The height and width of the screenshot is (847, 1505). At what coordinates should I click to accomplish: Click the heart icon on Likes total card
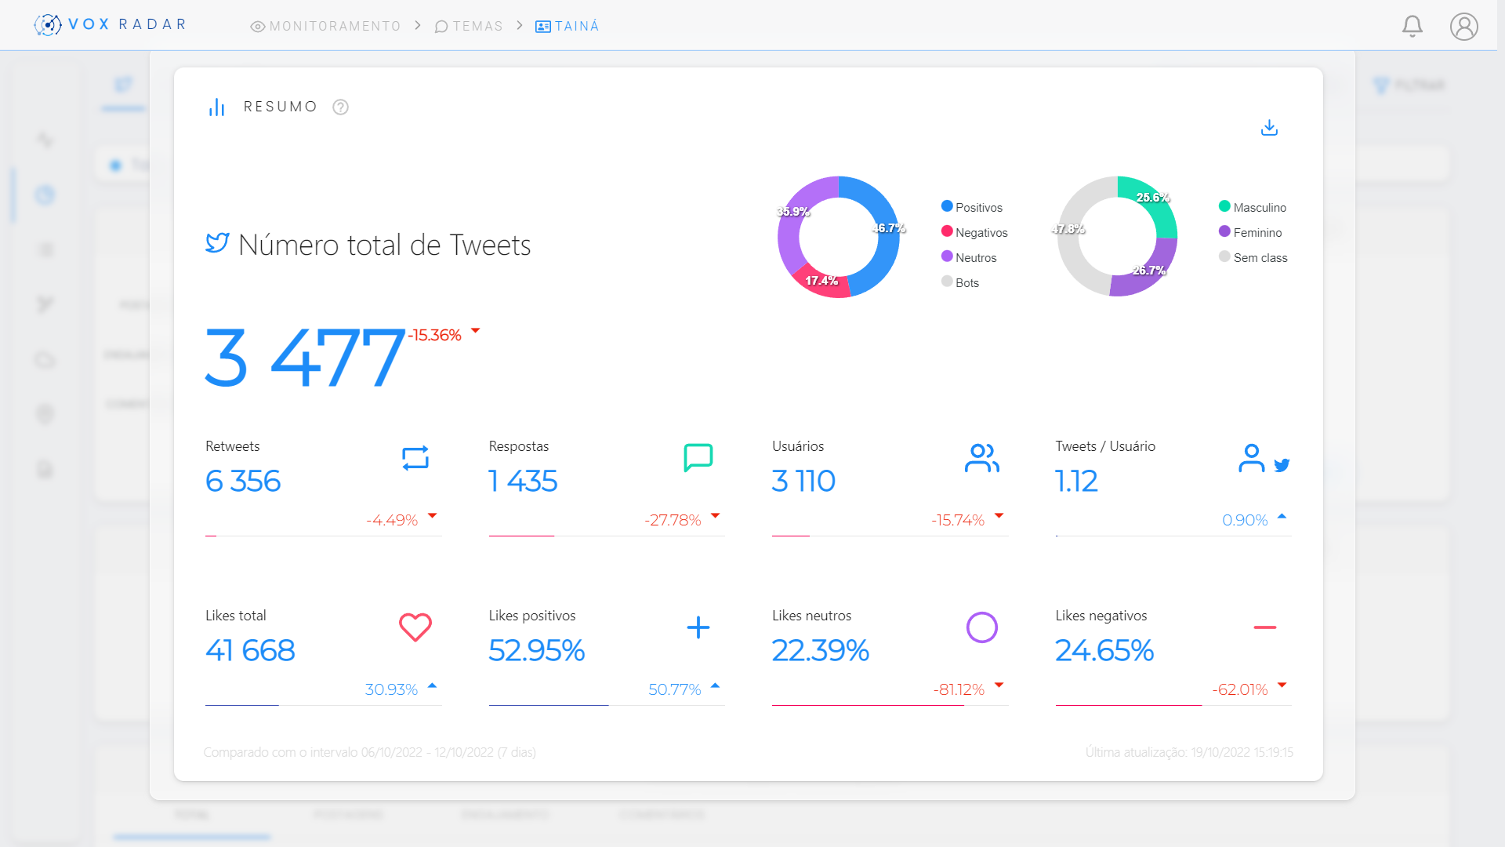point(415,627)
